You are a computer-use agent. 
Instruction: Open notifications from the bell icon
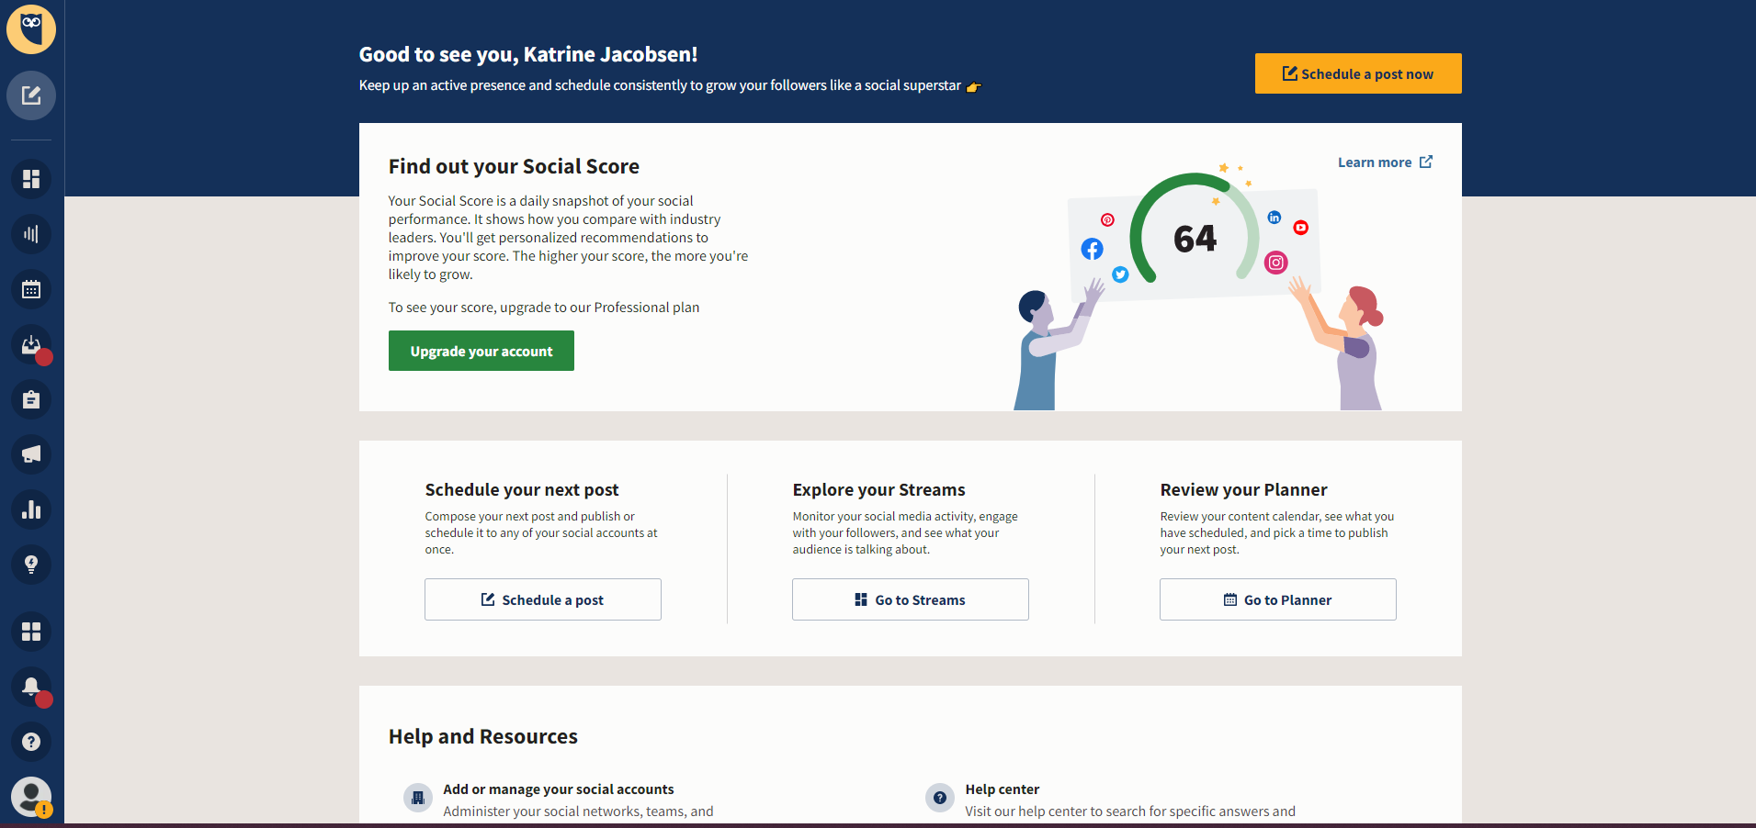tap(31, 687)
